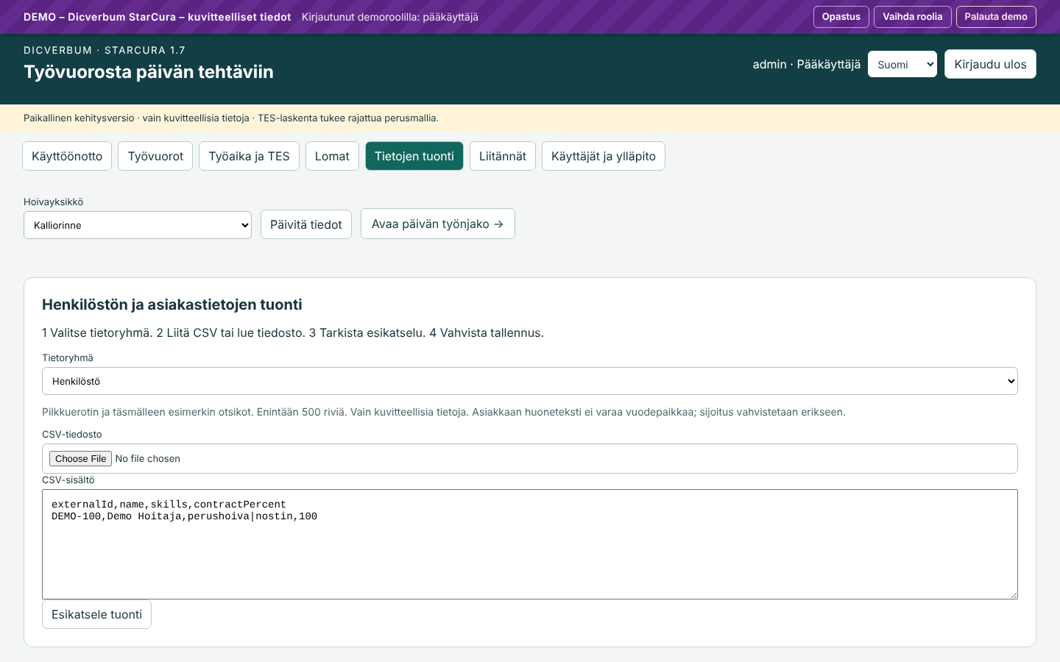1060x662 pixels.
Task: Open the Työvuorot tab
Action: tap(155, 156)
